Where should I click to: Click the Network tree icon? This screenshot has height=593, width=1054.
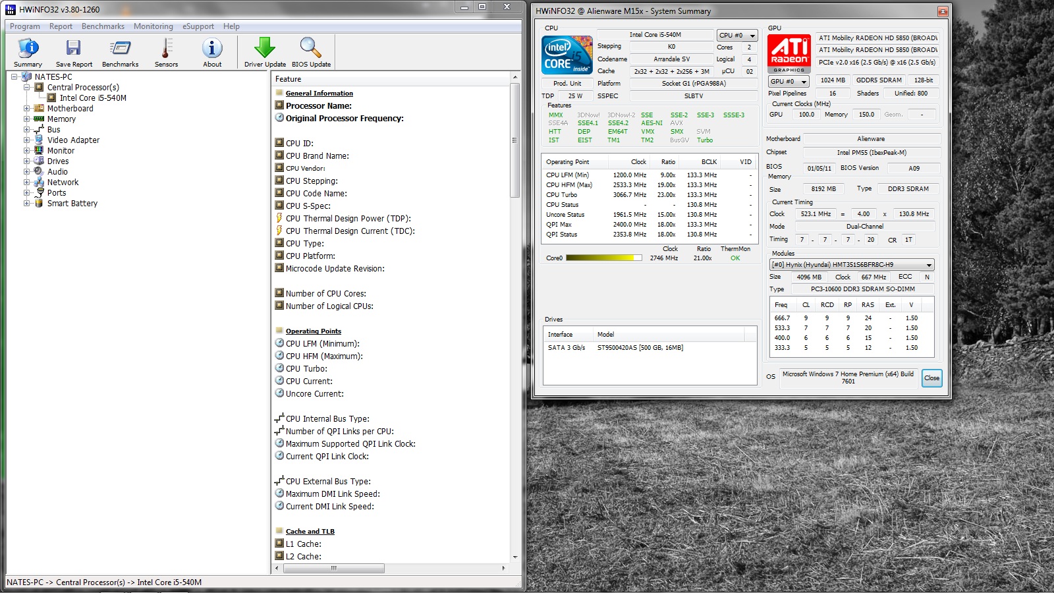pos(39,182)
